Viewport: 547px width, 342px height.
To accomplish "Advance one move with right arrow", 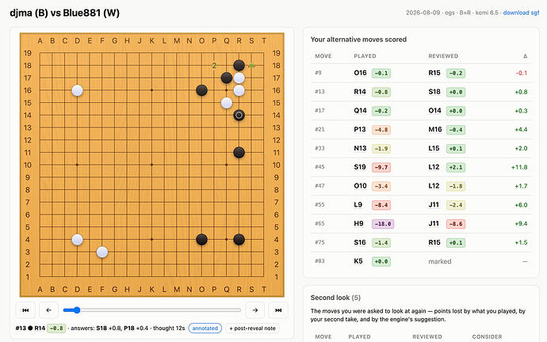I will (255, 310).
